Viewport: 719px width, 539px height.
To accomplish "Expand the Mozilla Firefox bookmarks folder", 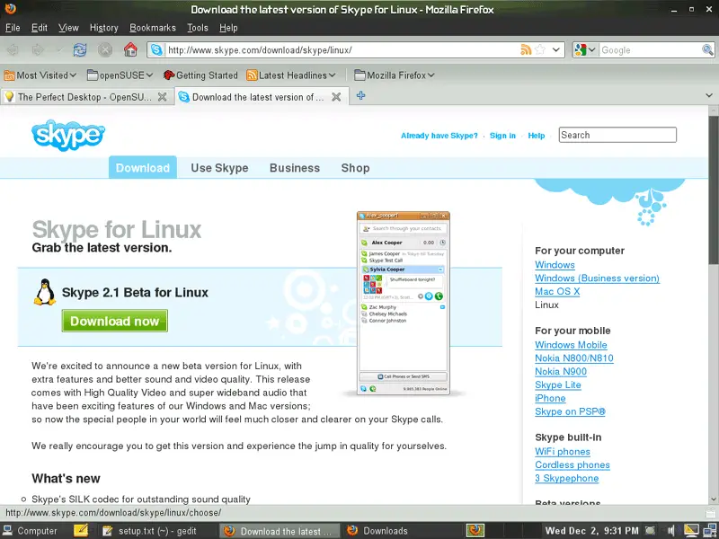I will tap(395, 75).
